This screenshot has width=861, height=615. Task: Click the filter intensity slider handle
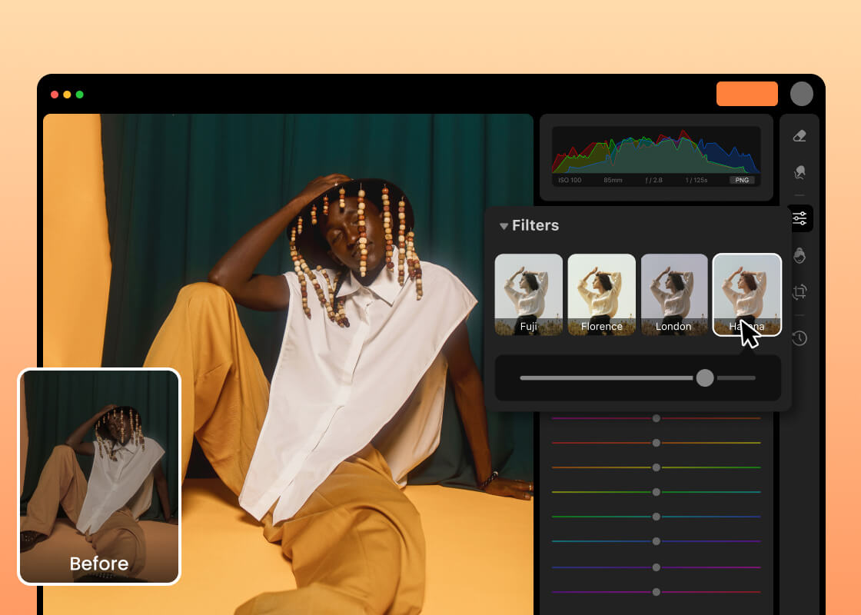pos(705,377)
